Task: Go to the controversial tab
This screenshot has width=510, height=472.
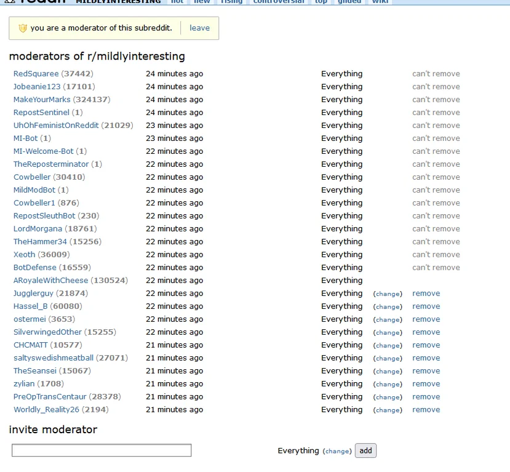Action: [x=279, y=2]
